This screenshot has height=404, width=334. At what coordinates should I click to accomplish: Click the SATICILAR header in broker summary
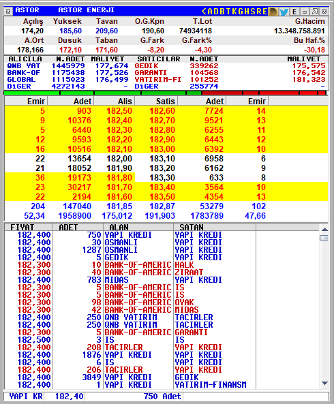pos(159,59)
